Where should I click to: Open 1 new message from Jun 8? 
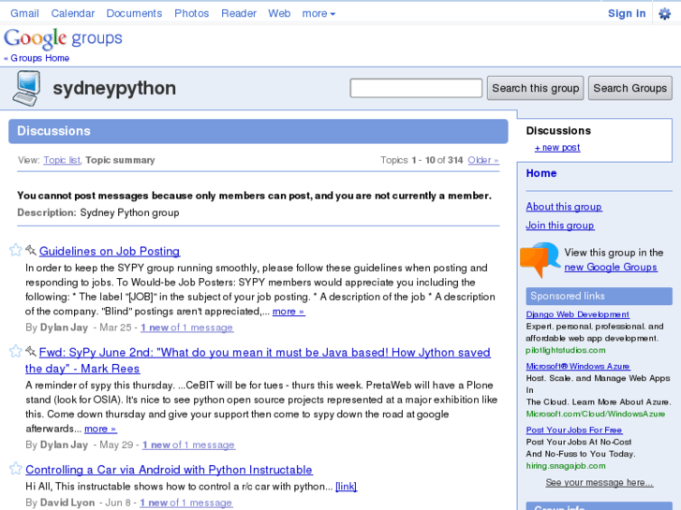pyautogui.click(x=185, y=503)
